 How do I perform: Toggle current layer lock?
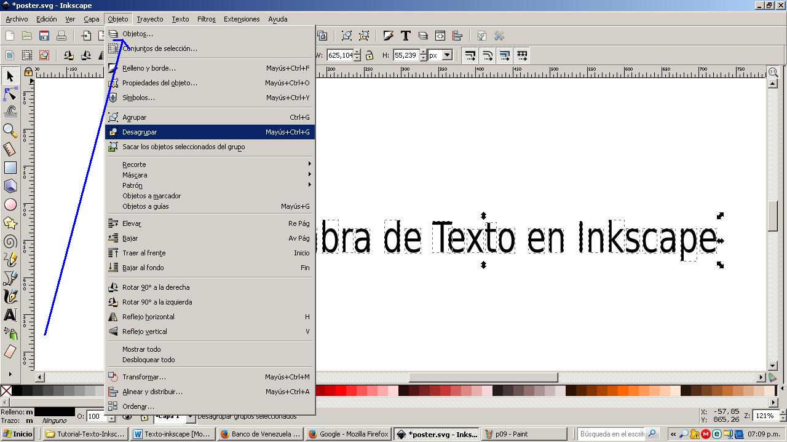pos(144,416)
